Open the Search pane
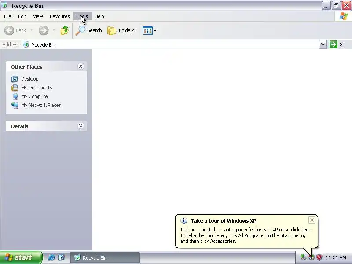 tap(89, 30)
